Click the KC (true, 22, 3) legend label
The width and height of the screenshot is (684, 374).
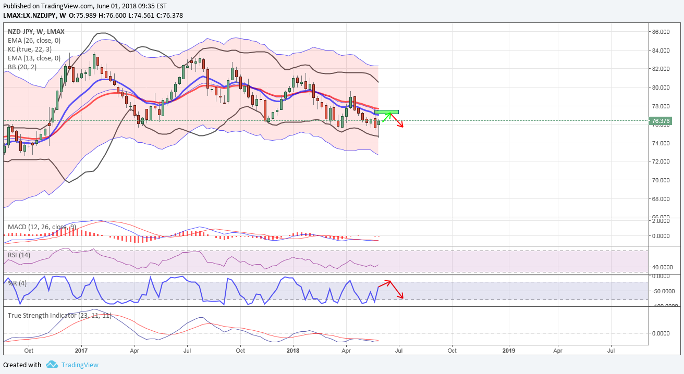tap(31, 49)
